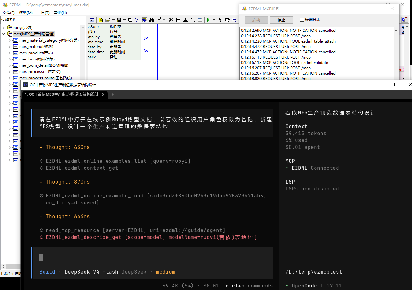Collapse the mes(MES生产制造管理) tree node
Viewport: 412px width, 290px height.
pyautogui.click(x=4, y=34)
